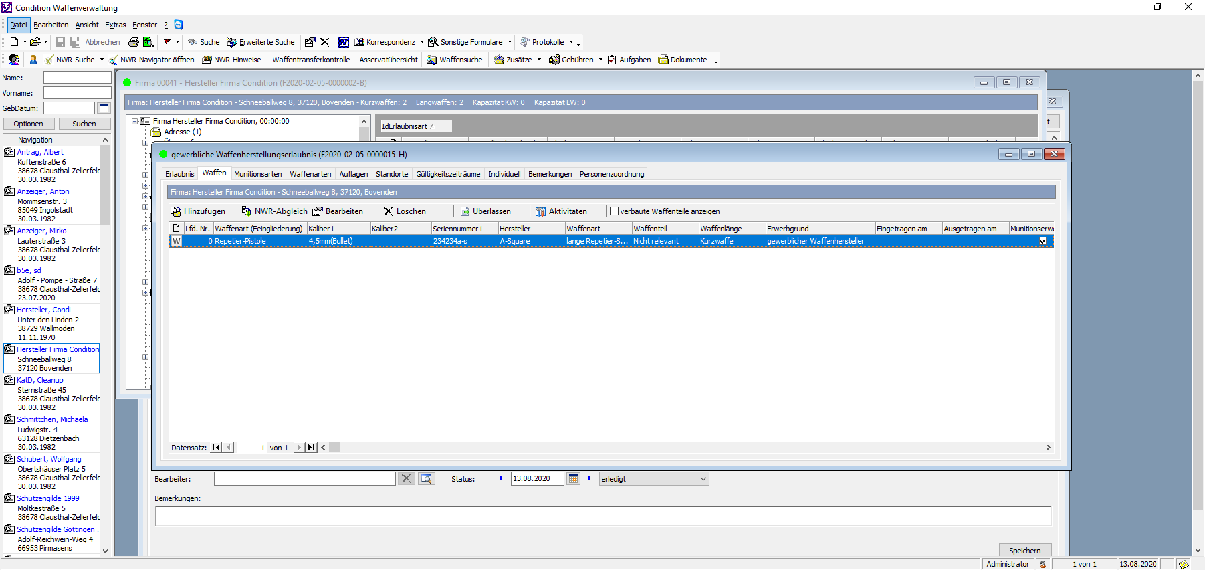Toggle the Munitionserwerb checkbox in weapon row
Screen dimensions: 1205x570
coord(1043,241)
